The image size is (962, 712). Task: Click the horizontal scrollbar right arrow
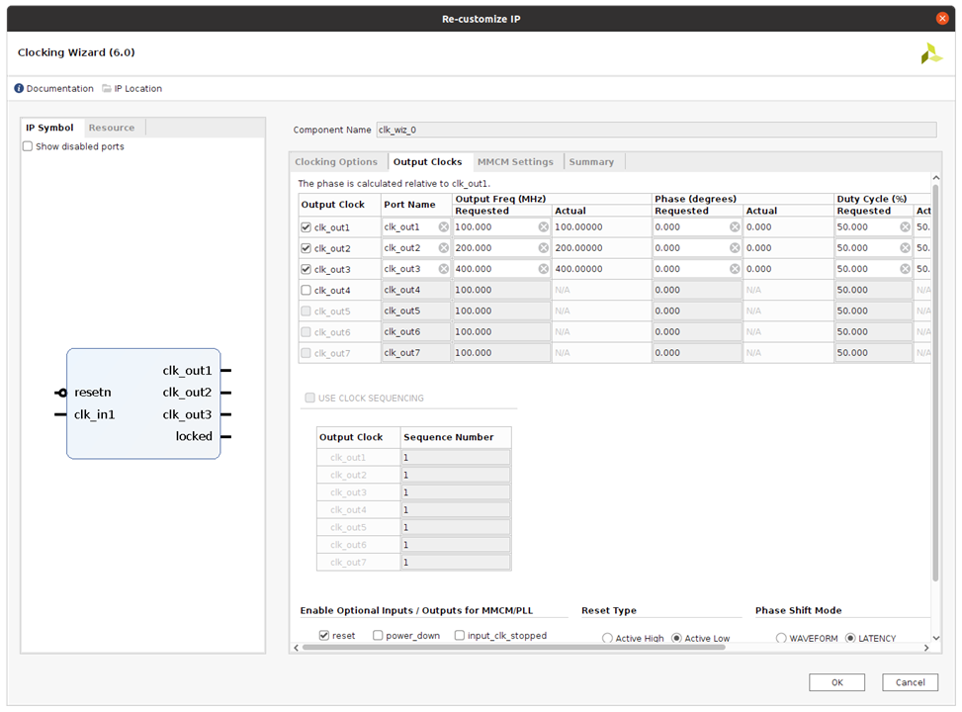pyautogui.click(x=926, y=648)
